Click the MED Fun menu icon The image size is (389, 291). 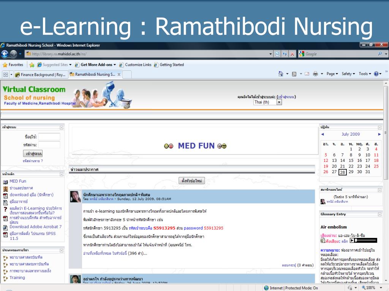pos(5,182)
